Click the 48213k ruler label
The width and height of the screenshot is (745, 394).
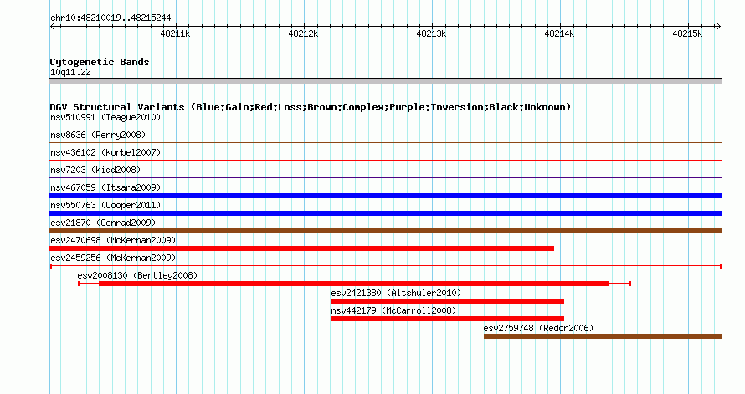[x=431, y=33]
